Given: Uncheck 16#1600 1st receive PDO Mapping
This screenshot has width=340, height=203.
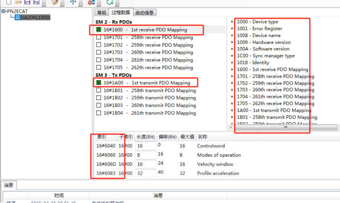Looking at the screenshot, I should pyautogui.click(x=98, y=30).
